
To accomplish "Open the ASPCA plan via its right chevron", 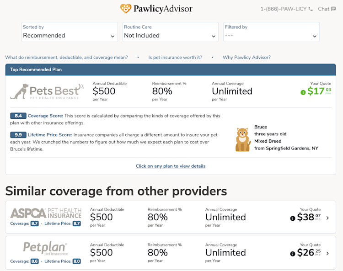I will (327, 218).
